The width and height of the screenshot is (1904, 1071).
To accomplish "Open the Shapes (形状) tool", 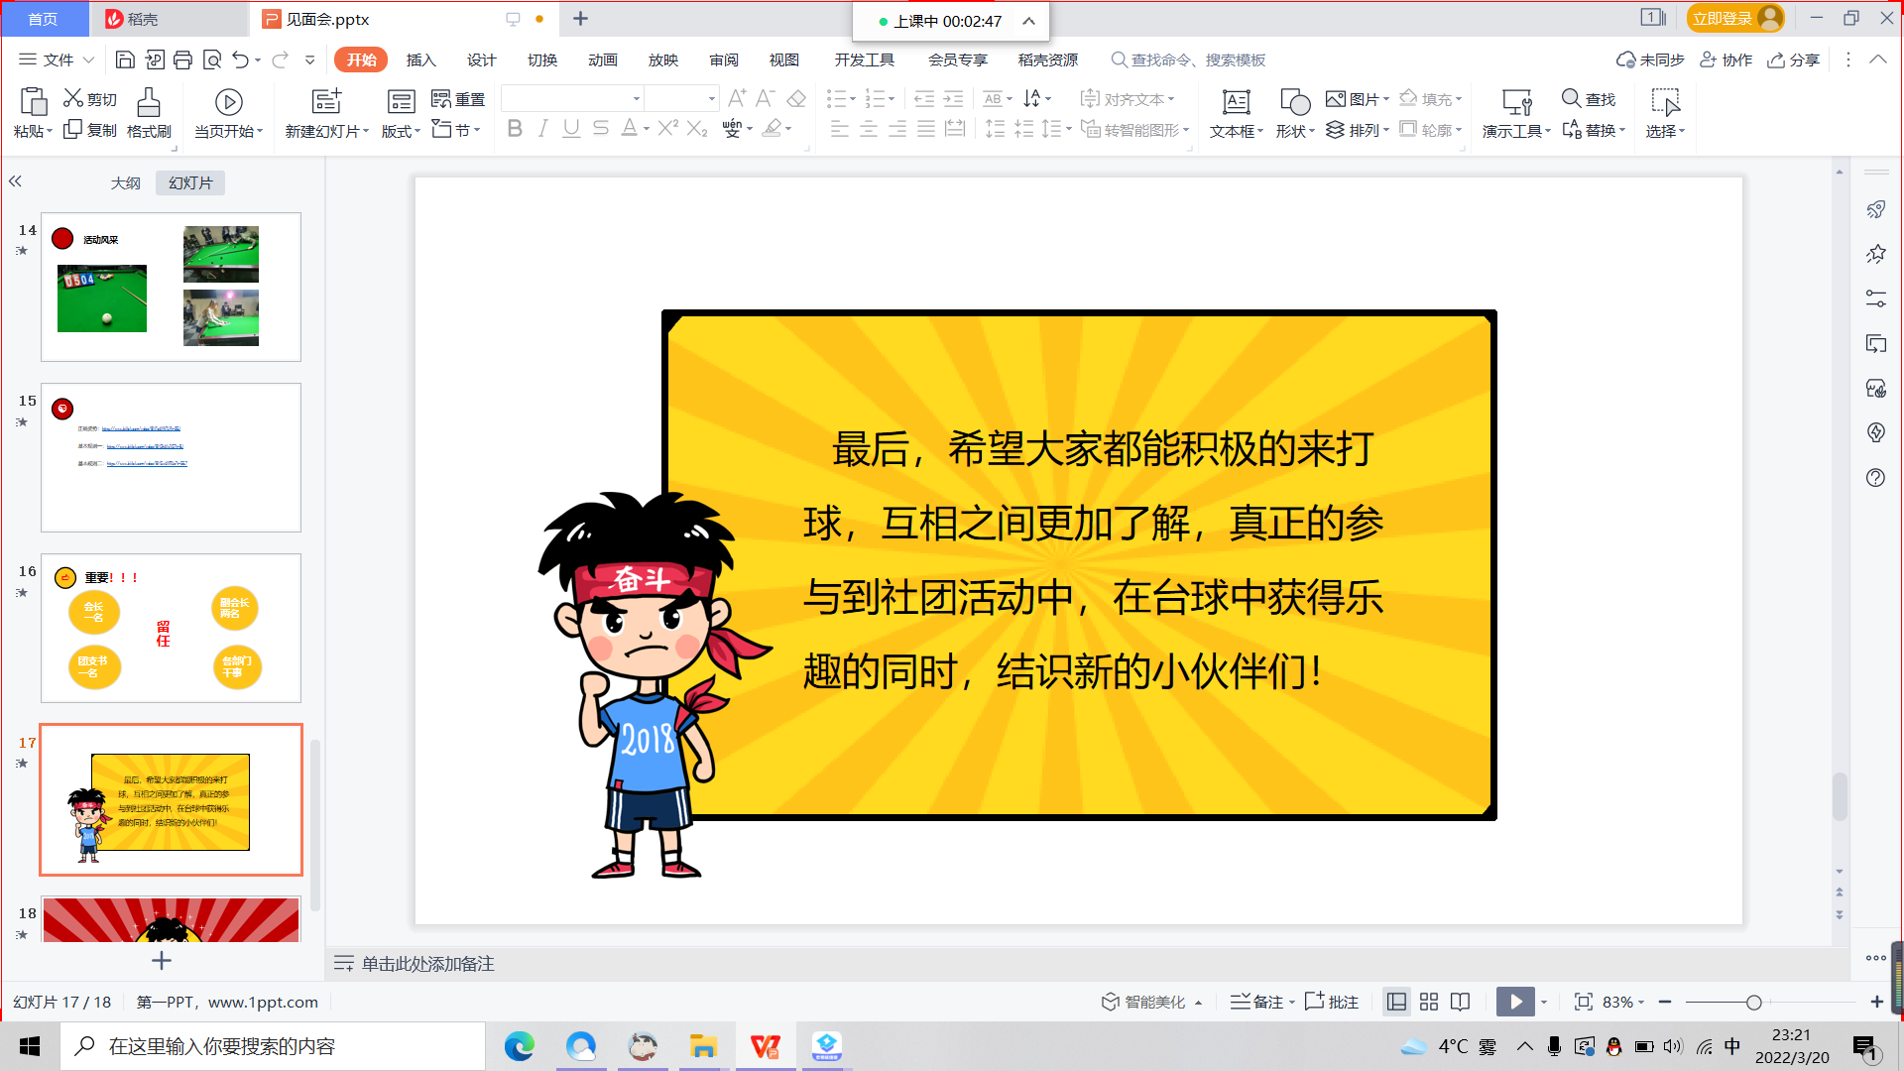I will coord(1294,102).
